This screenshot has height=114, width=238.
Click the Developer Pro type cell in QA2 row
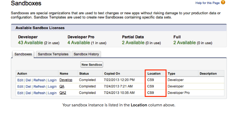[x=178, y=93]
